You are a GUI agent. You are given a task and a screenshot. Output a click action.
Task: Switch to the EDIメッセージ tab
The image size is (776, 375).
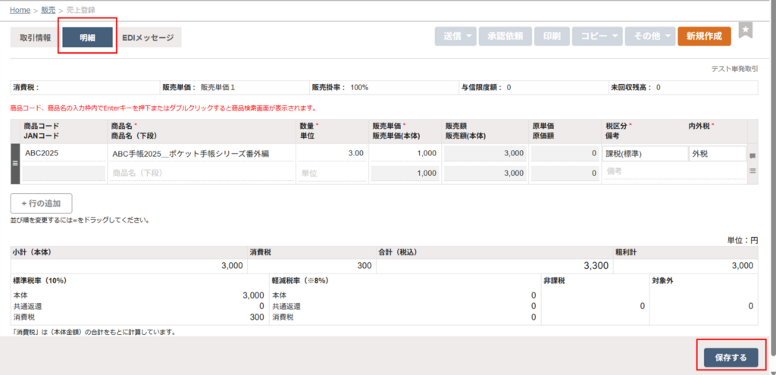click(x=148, y=37)
